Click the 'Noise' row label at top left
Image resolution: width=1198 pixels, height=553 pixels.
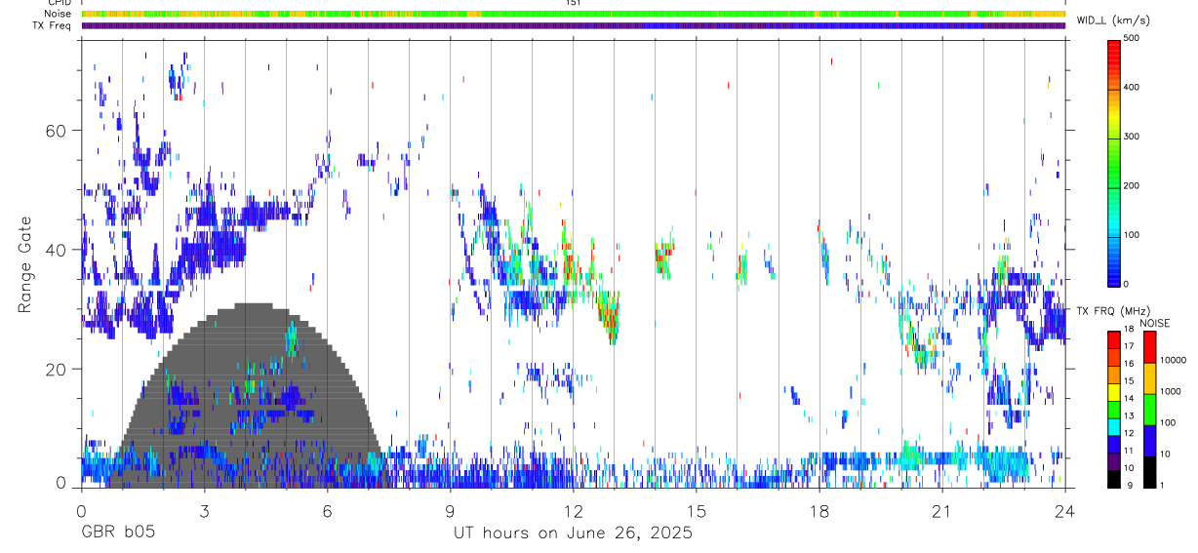pyautogui.click(x=59, y=14)
